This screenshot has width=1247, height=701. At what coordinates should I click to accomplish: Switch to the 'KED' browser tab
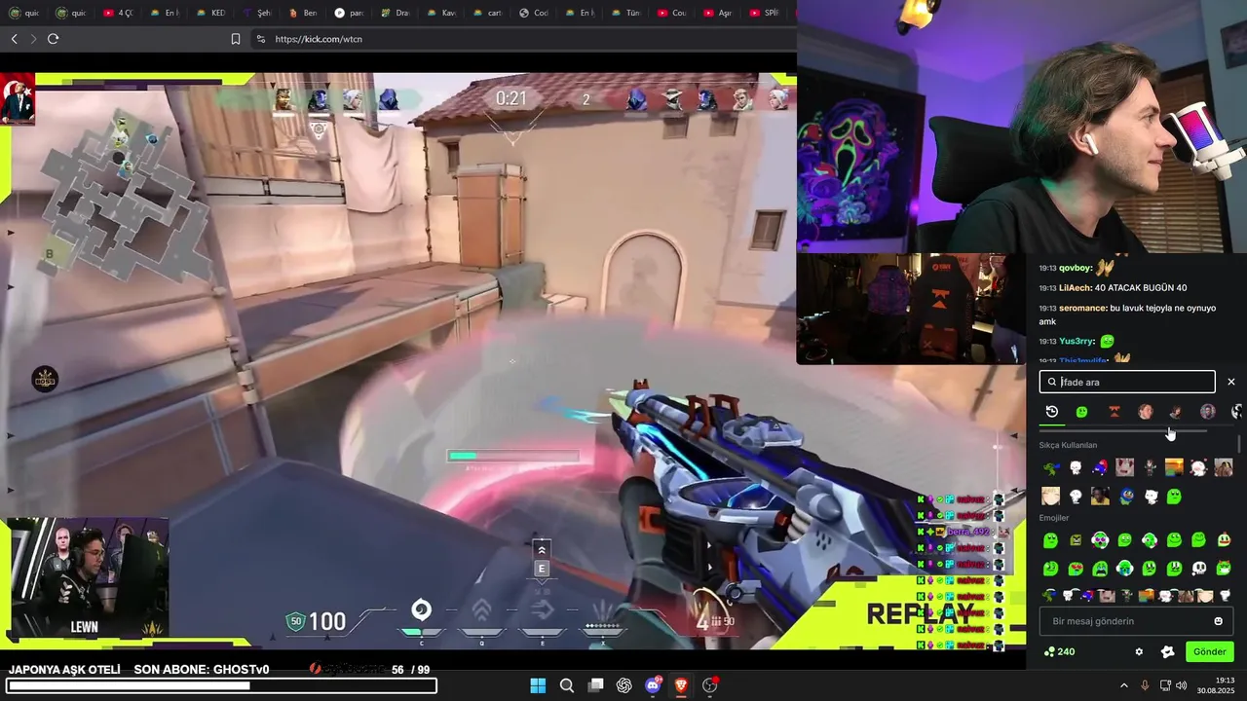pos(210,13)
